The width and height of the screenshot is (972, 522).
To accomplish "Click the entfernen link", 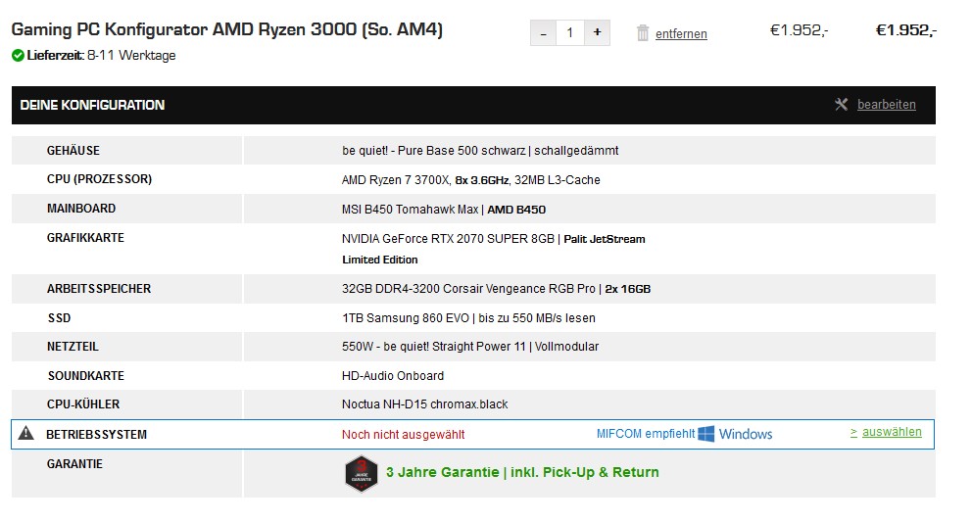I will point(681,34).
